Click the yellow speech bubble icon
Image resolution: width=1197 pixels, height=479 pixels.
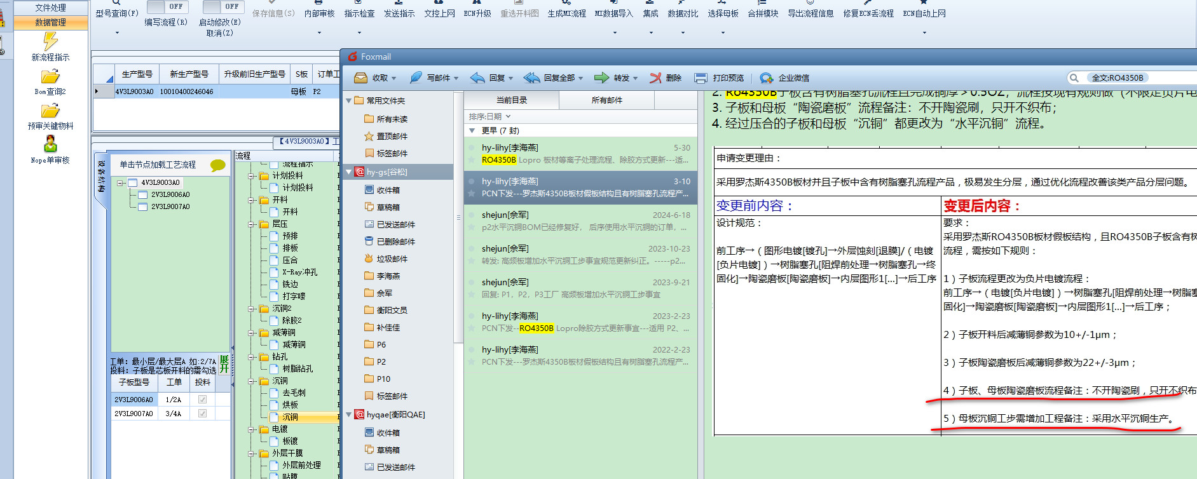(218, 165)
